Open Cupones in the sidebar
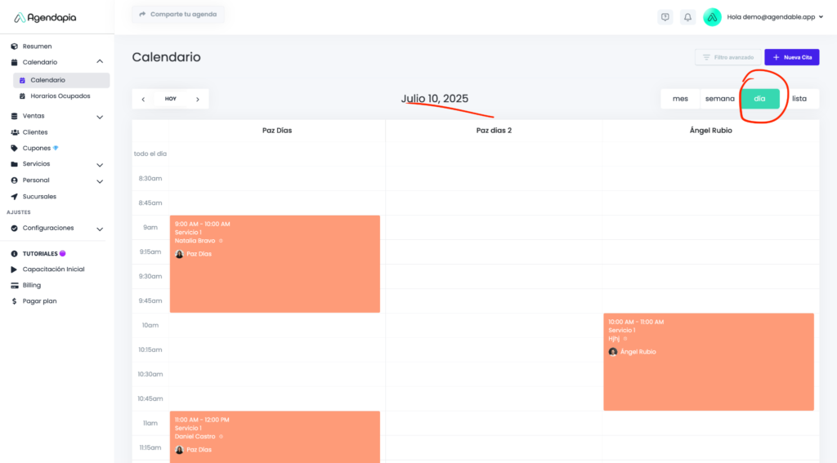This screenshot has height=463, width=837. coord(36,148)
